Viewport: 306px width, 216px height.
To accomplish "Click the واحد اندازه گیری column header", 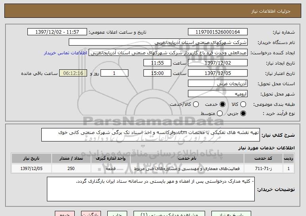I will [x=110, y=159].
